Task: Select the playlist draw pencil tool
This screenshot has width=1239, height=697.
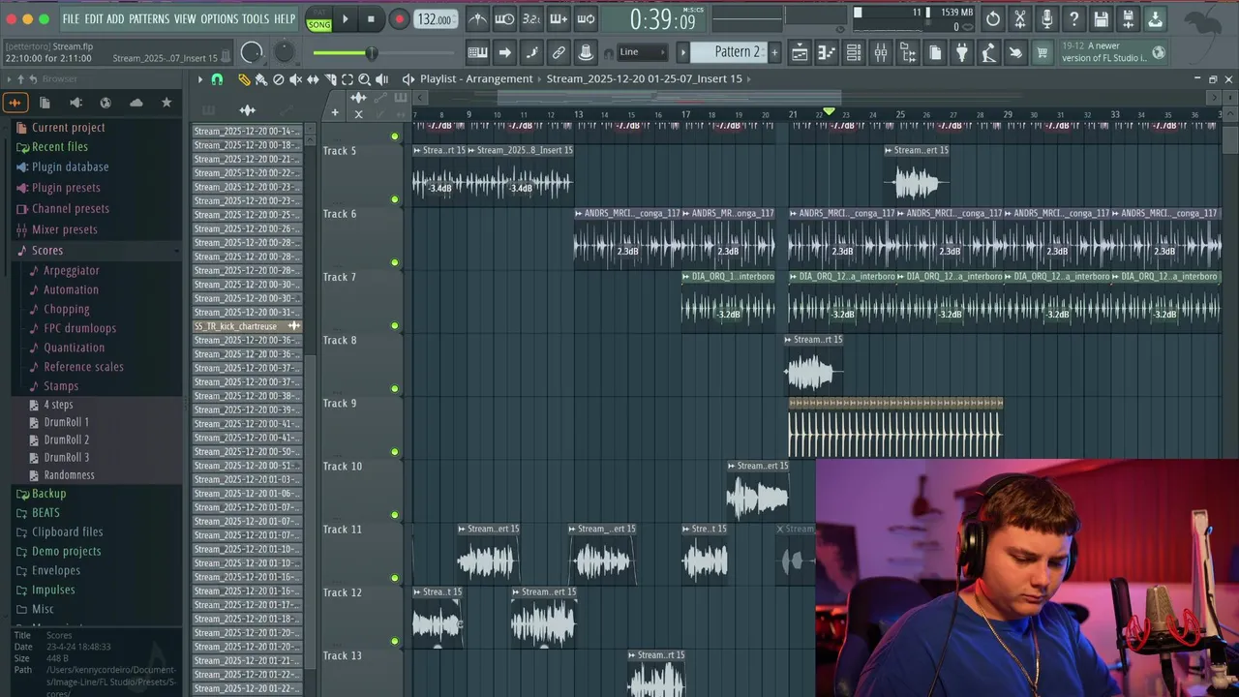Action: [244, 79]
